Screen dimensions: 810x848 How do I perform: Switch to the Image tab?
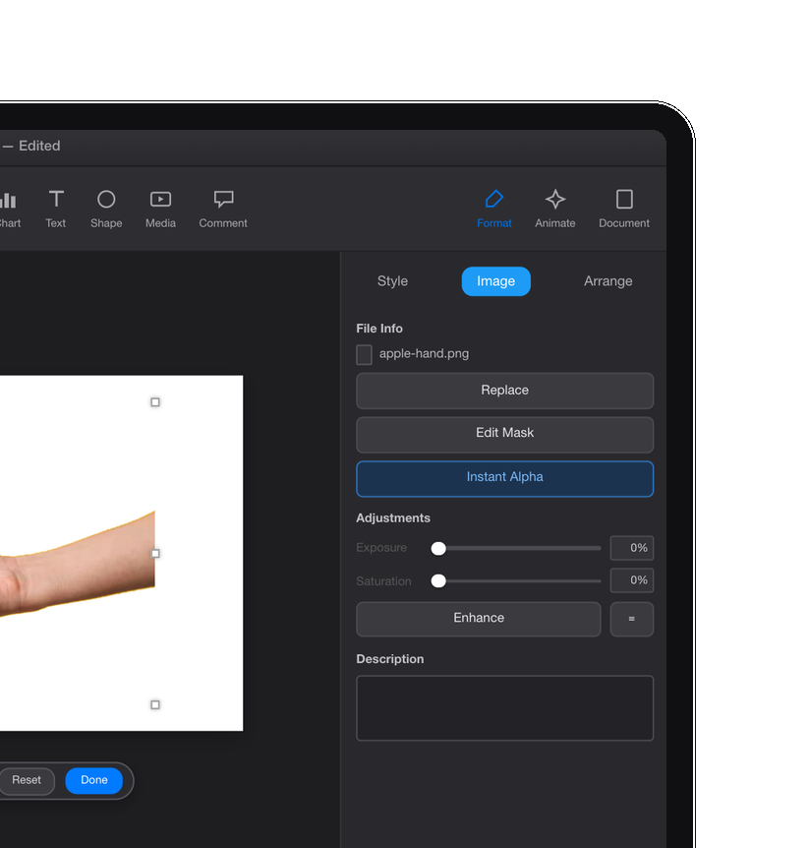[496, 281]
